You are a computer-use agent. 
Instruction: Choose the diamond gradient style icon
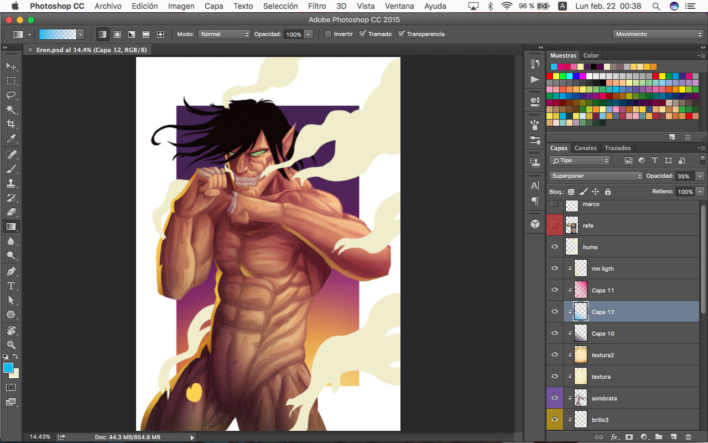tap(160, 34)
